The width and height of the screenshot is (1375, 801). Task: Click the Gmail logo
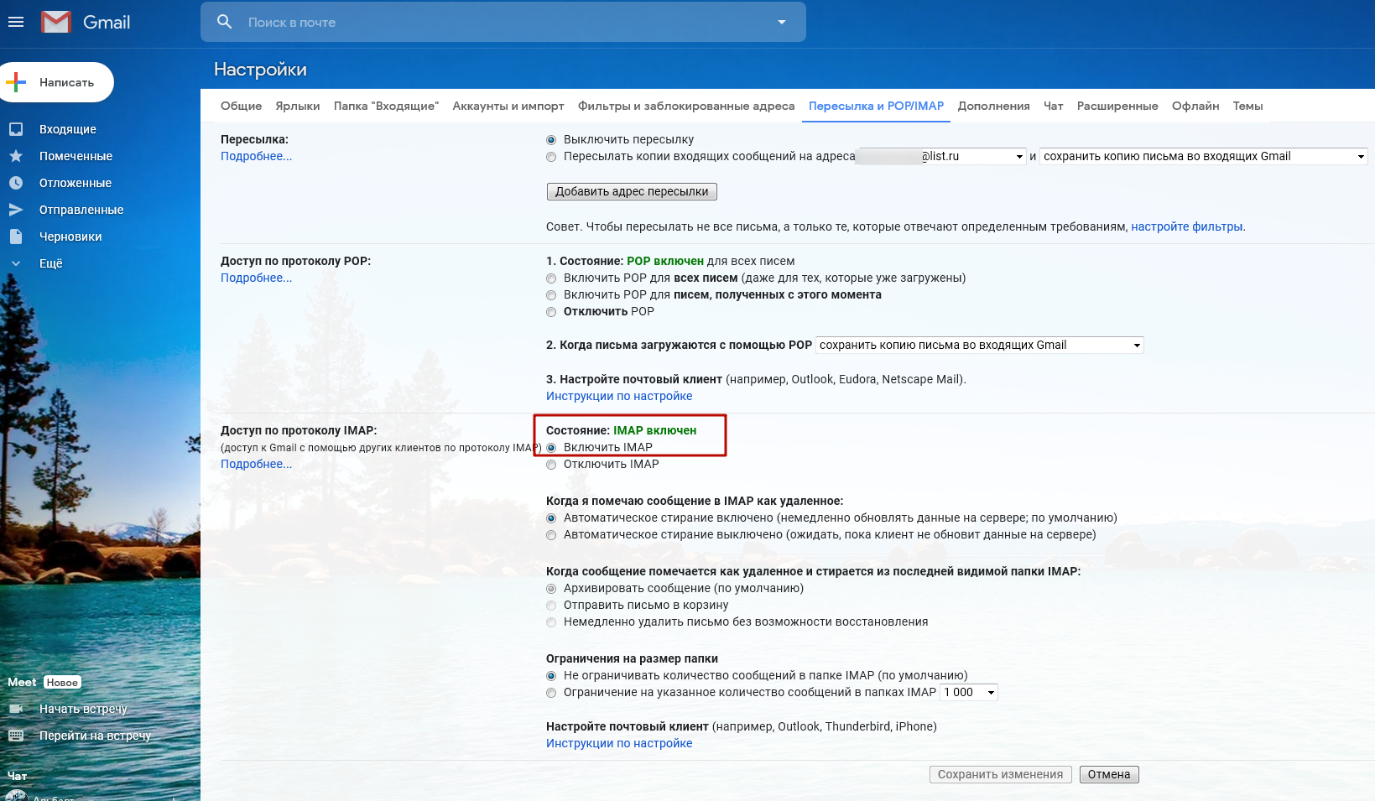click(x=86, y=22)
